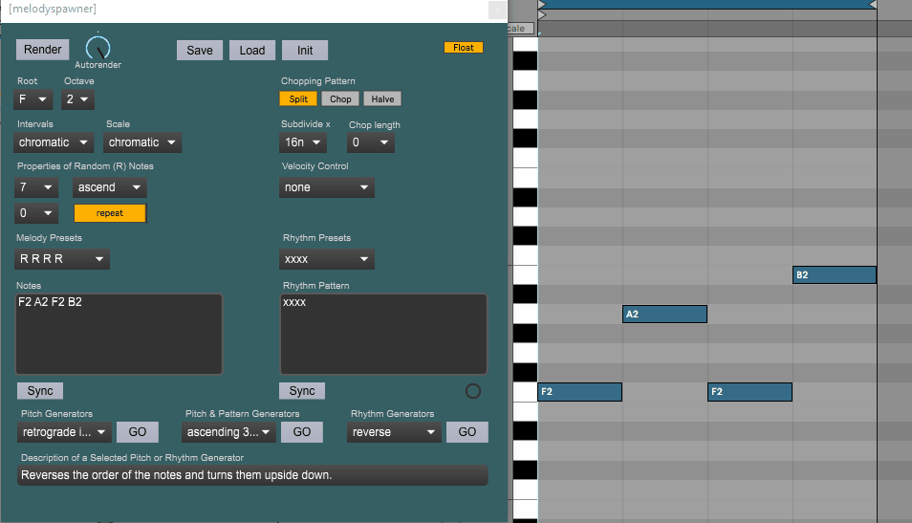Click GO for Rhythm Generators
This screenshot has height=523, width=912.
[x=467, y=432]
